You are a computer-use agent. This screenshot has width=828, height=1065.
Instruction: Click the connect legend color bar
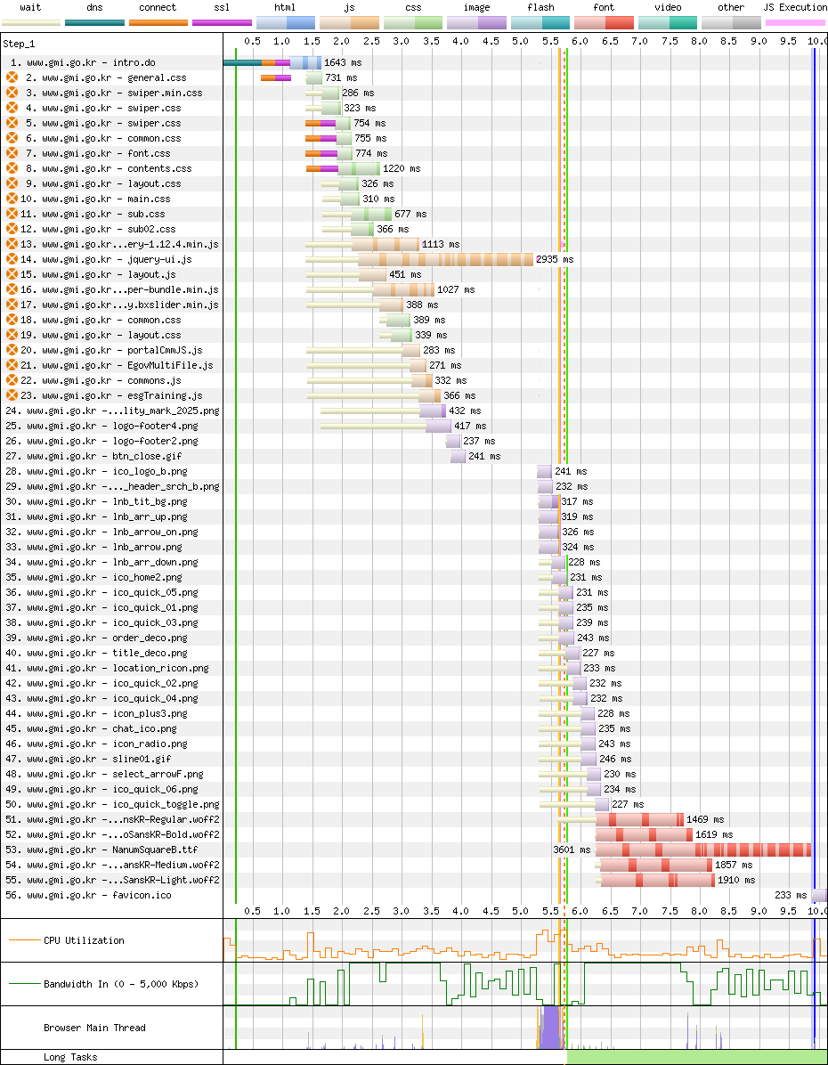coord(158,22)
